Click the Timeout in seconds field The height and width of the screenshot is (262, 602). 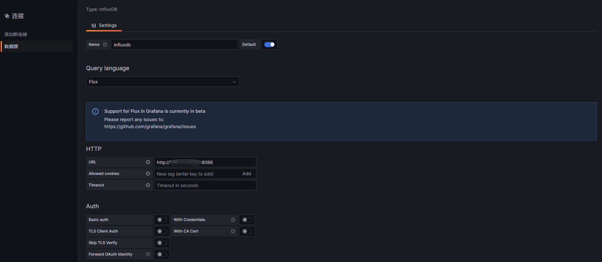point(205,185)
